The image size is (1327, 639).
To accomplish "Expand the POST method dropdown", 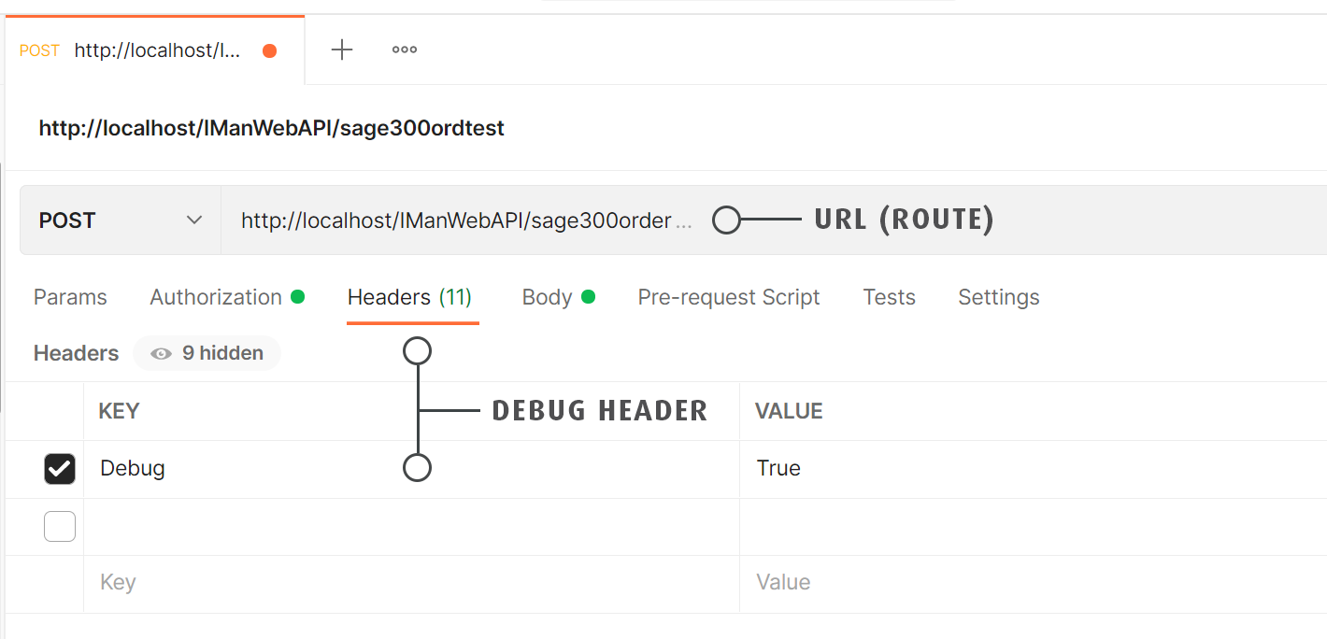I will (120, 220).
